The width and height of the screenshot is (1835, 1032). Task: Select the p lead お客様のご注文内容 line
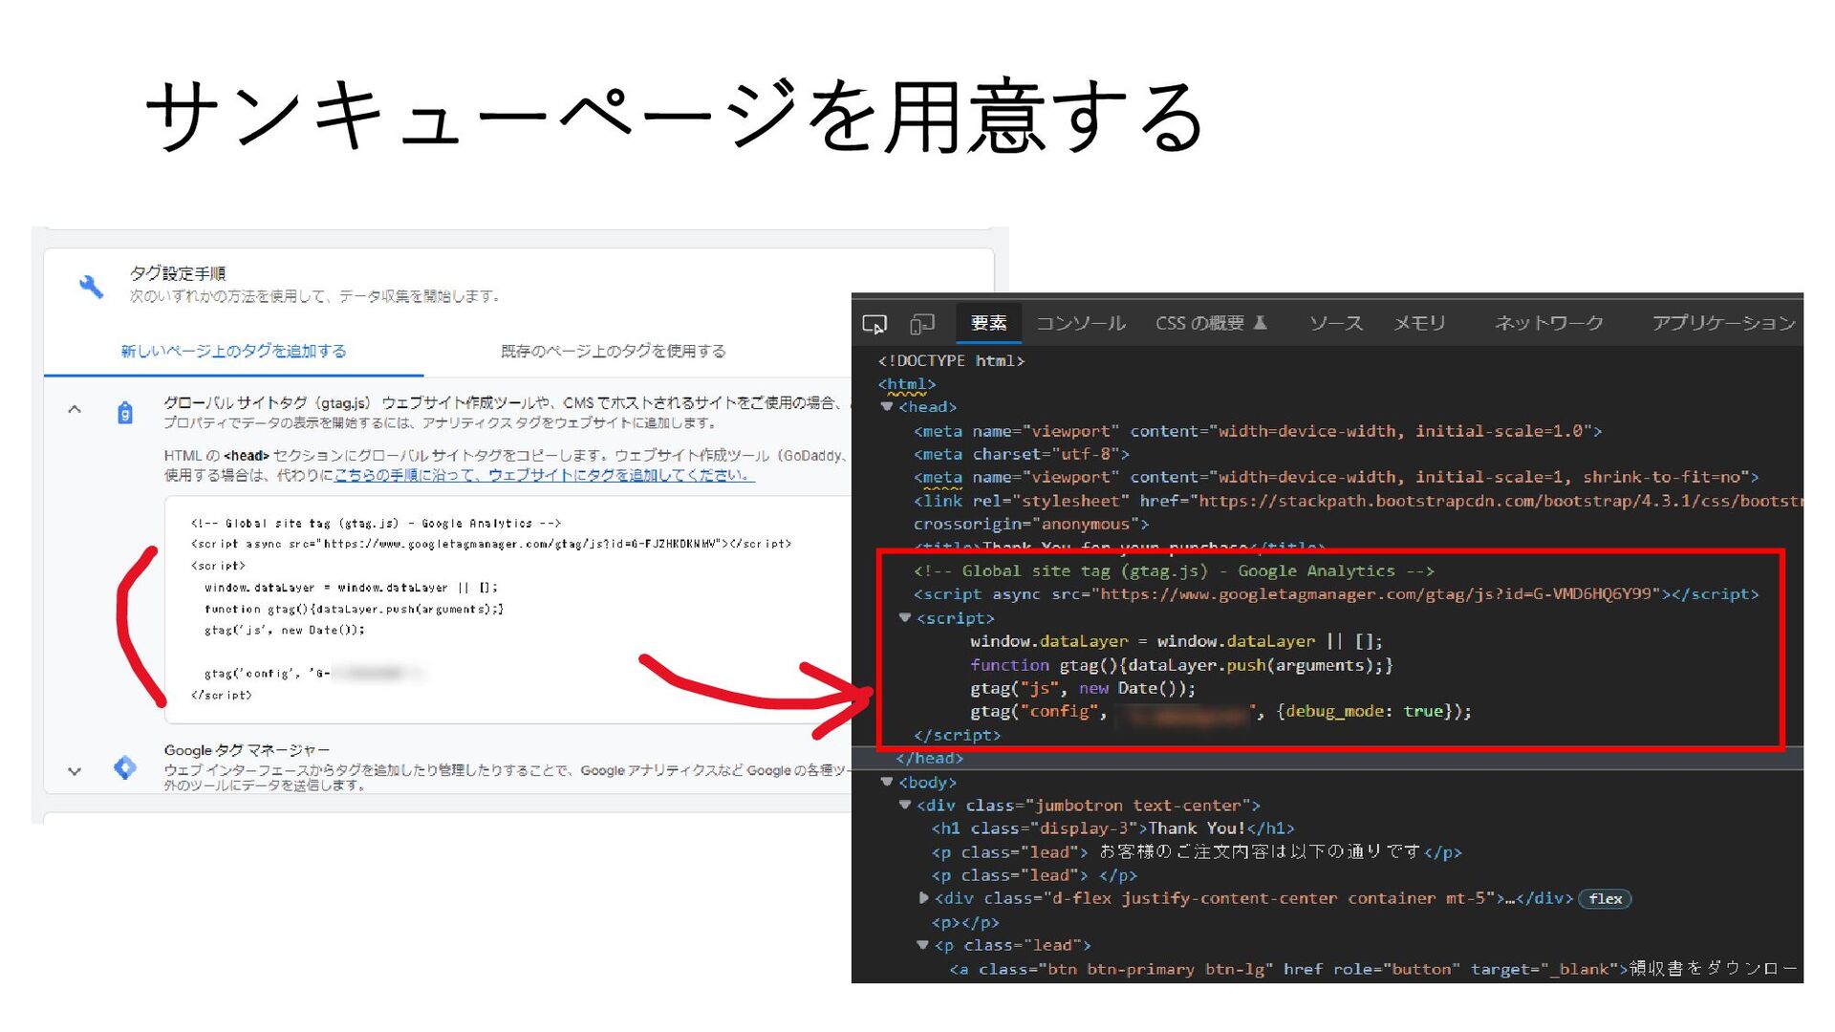click(x=1197, y=852)
